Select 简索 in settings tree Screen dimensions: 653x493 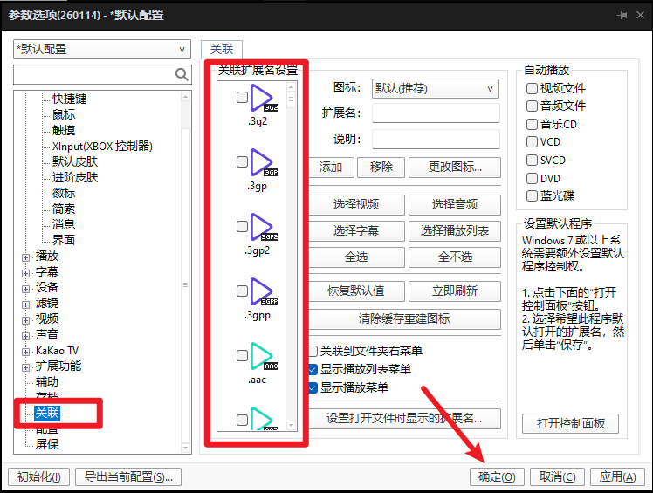[64, 209]
